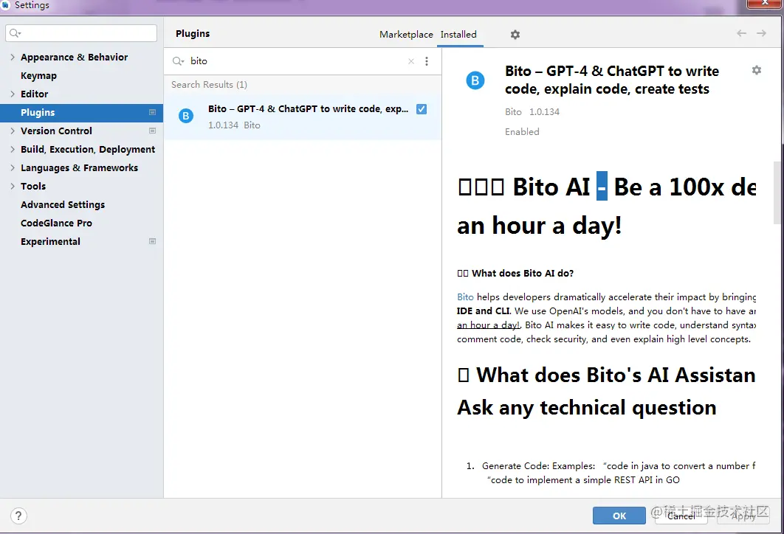Open the 'an hour a day!' link
Viewport: 784px width, 534px height.
click(489, 325)
